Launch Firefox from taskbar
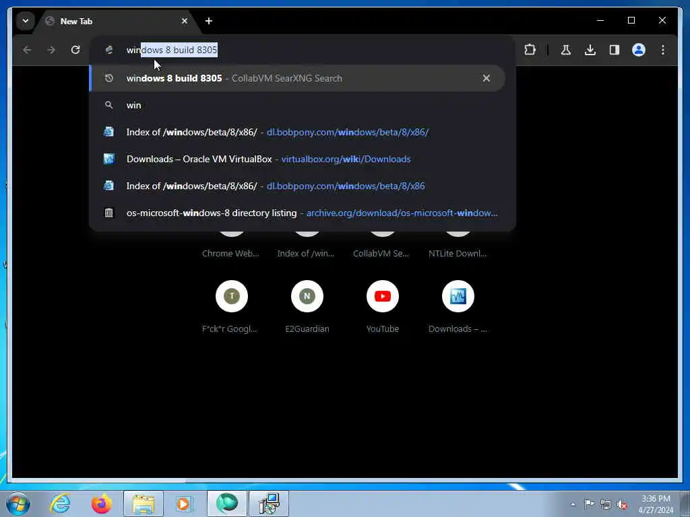Viewport: 690px width, 517px height. [x=102, y=504]
